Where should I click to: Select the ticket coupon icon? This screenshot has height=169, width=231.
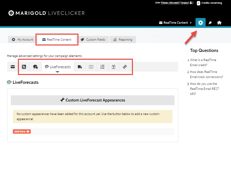(x=125, y=67)
